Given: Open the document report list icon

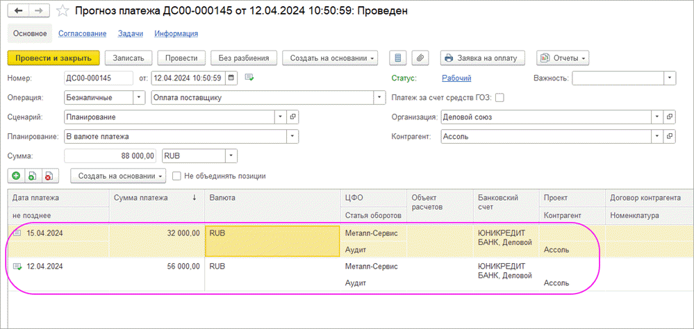Looking at the screenshot, I should point(398,58).
